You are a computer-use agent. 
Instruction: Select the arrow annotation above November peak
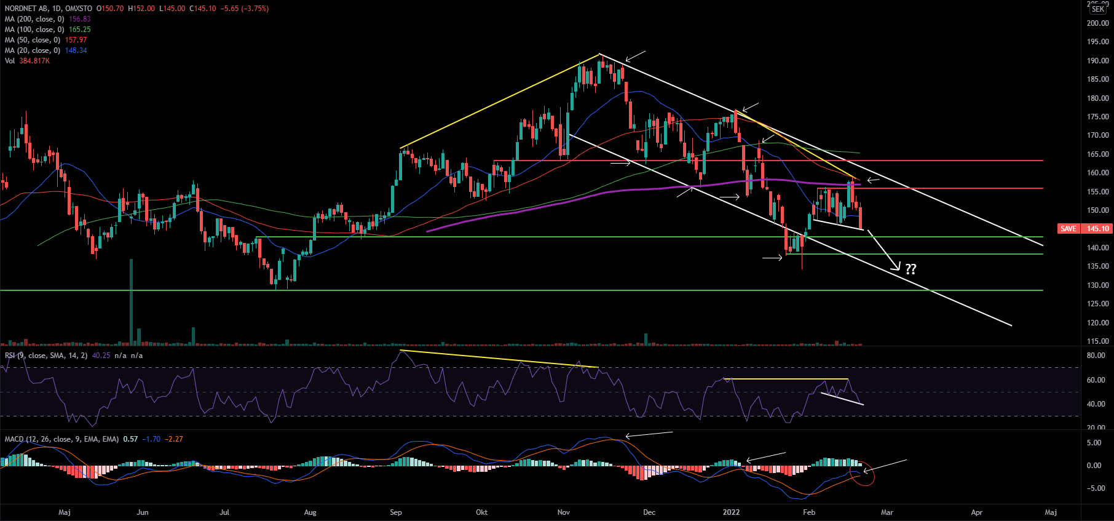coord(635,57)
